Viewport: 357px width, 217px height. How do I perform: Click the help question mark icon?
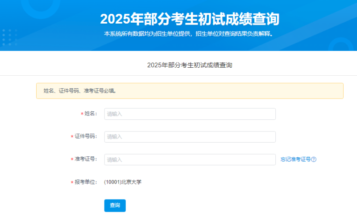click(x=314, y=160)
